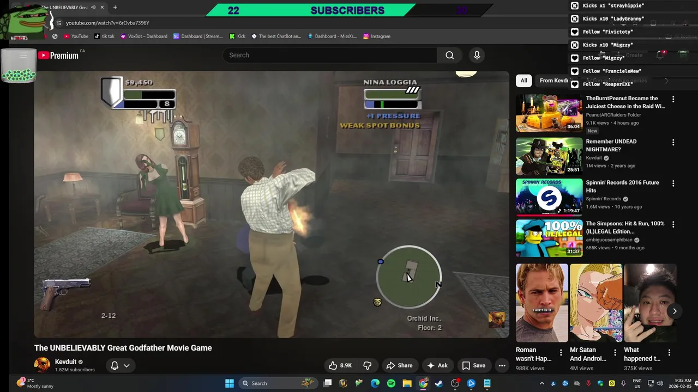Open the tik tok bookmark
This screenshot has width=698, height=392.
pos(104,36)
